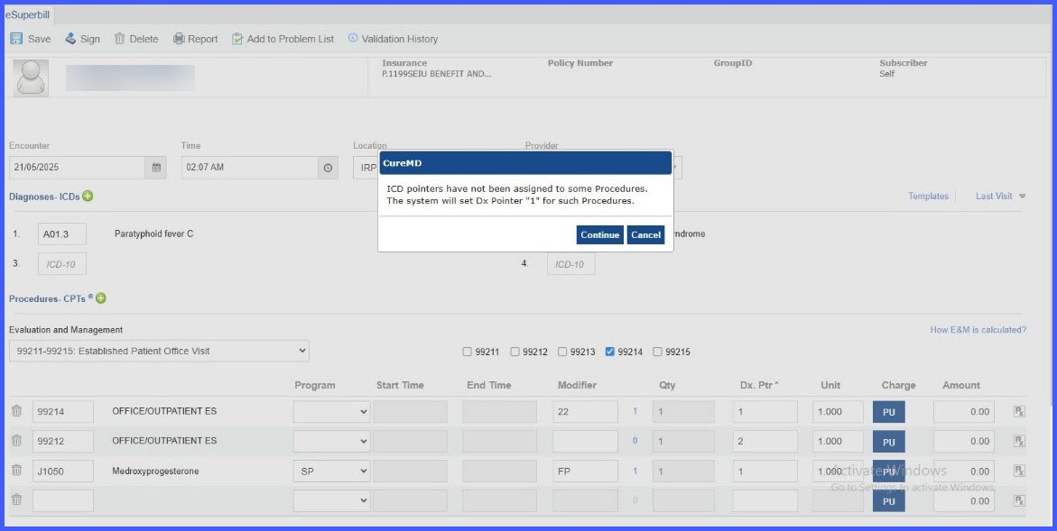The width and height of the screenshot is (1057, 531).
Task: Click Continue in the CureMD dialog
Action: point(600,235)
